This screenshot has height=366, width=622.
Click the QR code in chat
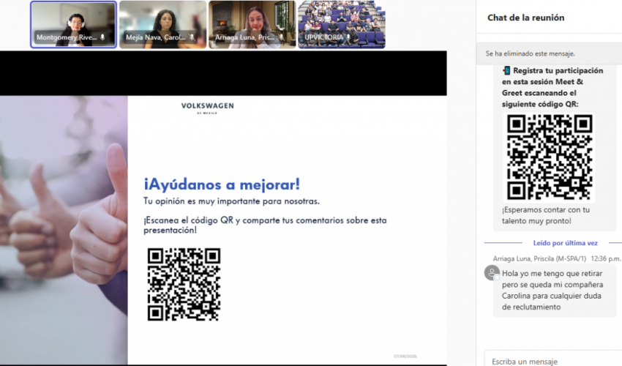550,157
